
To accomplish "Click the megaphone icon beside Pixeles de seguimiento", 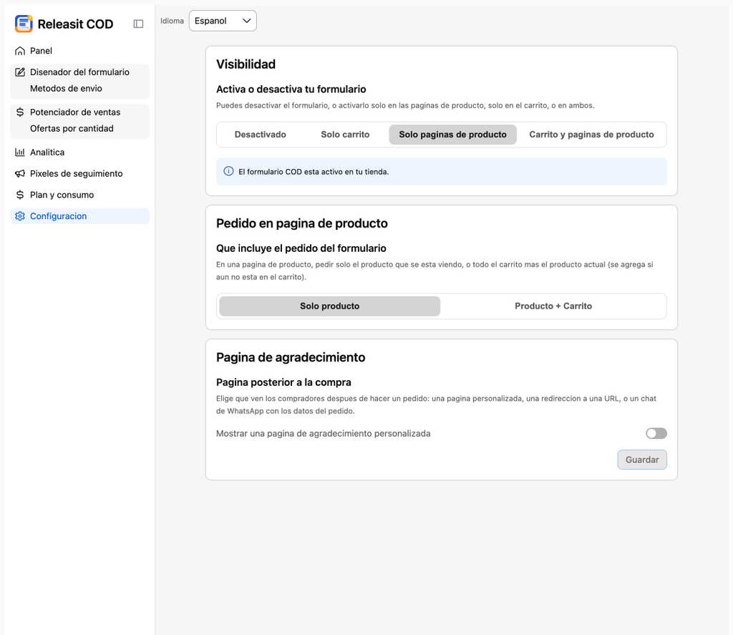I will click(x=20, y=173).
